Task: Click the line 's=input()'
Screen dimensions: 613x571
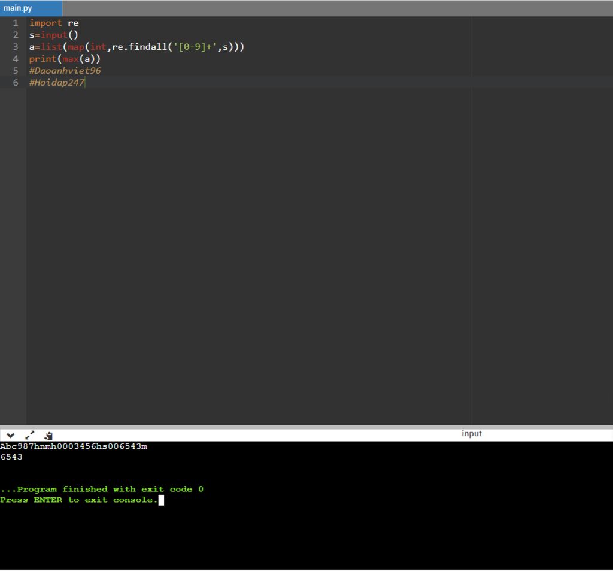Action: click(54, 35)
